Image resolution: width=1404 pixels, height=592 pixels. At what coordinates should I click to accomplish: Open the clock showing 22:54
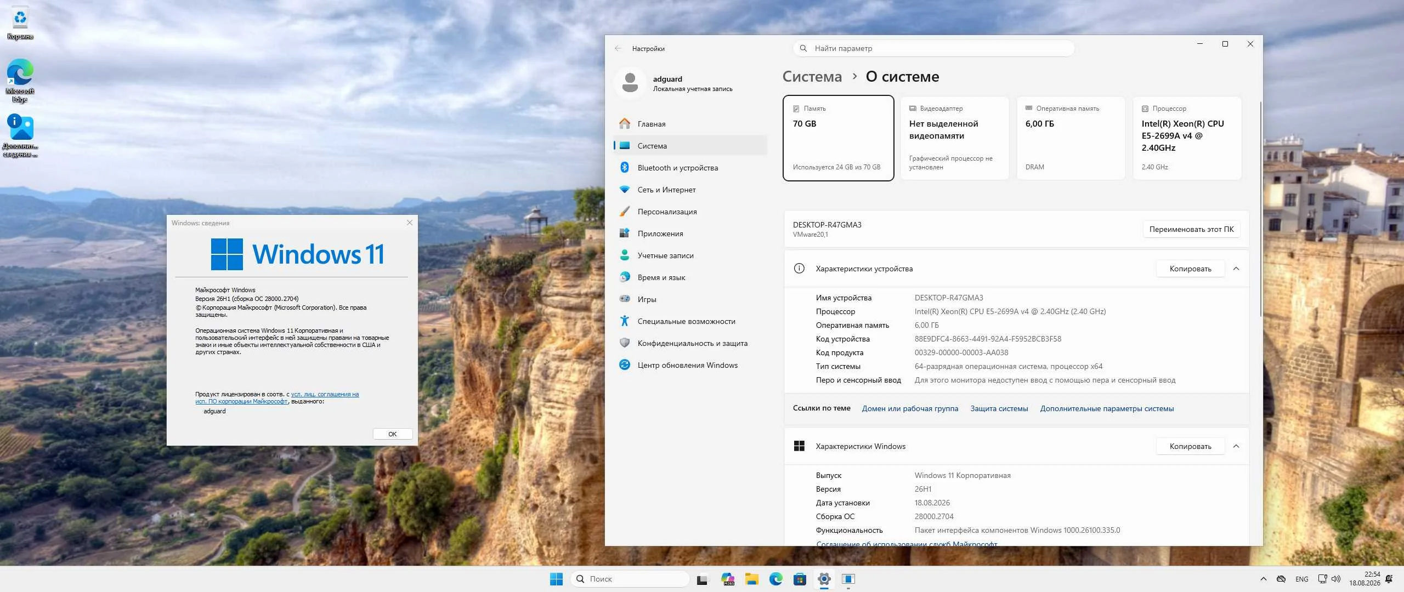[1365, 579]
